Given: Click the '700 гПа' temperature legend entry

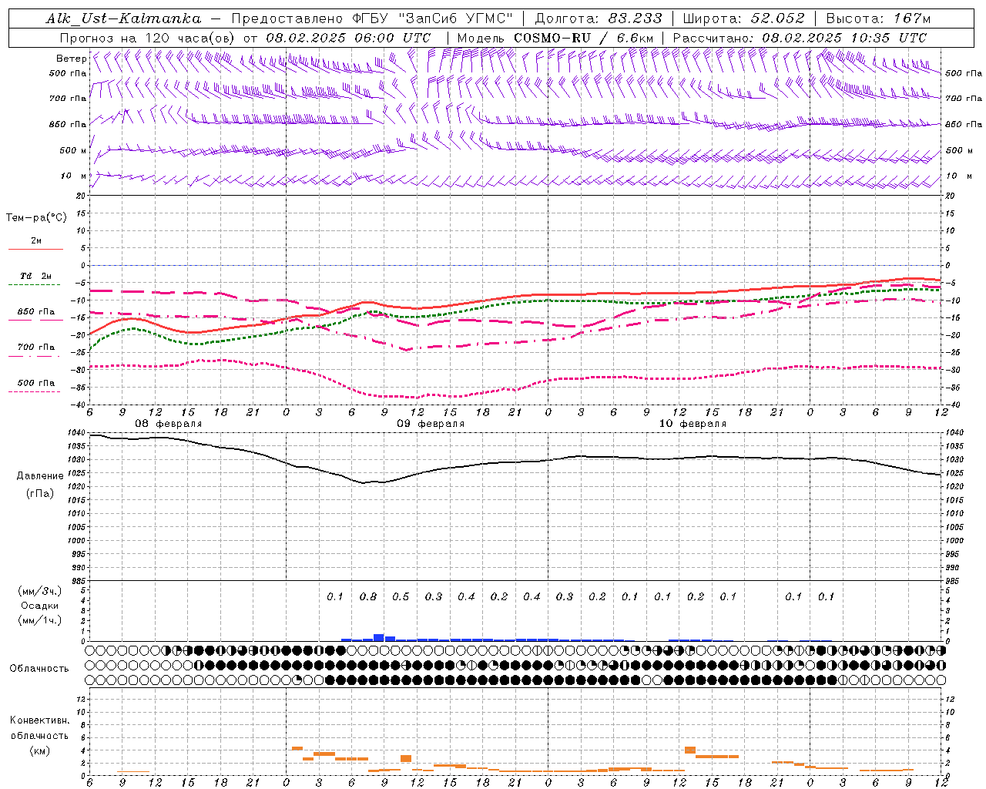Looking at the screenshot, I should click(x=36, y=347).
